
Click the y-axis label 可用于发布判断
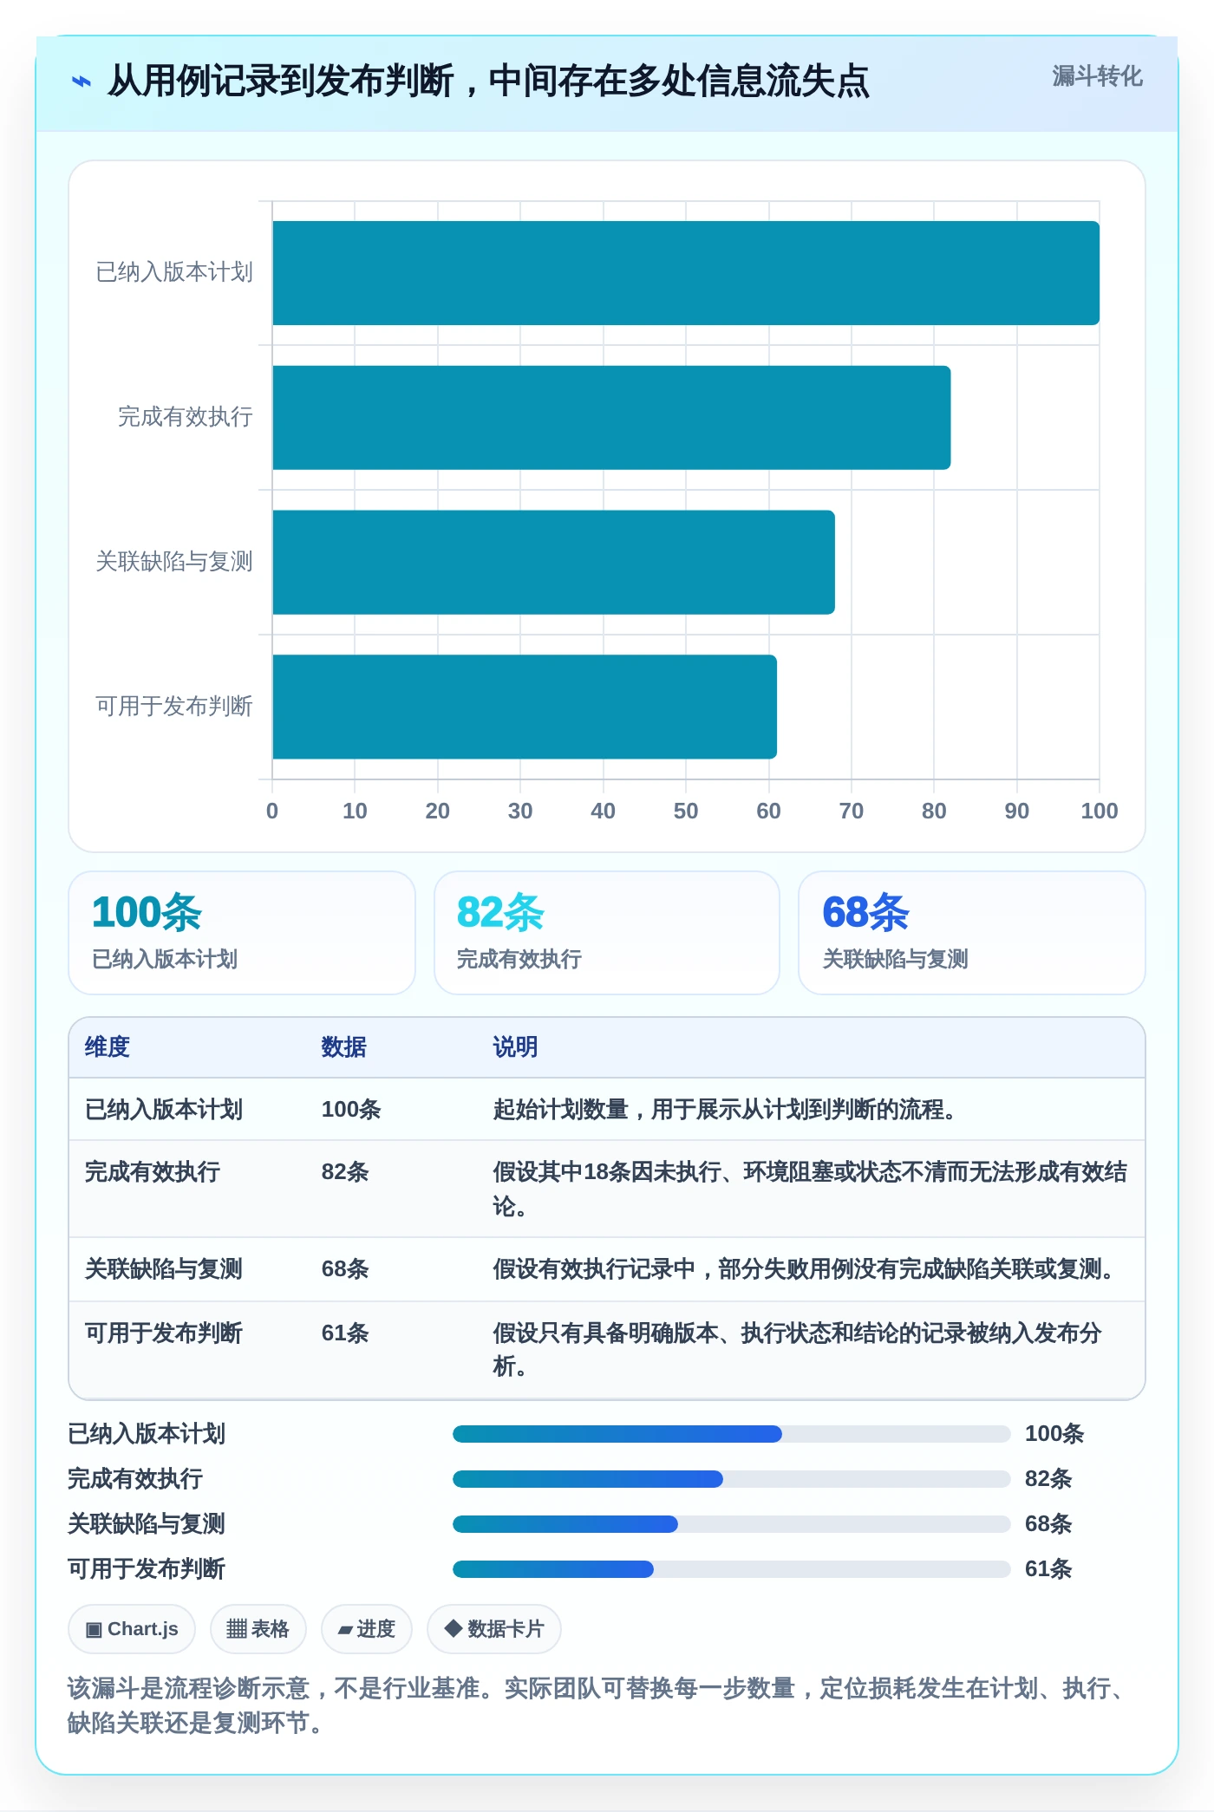(x=174, y=707)
